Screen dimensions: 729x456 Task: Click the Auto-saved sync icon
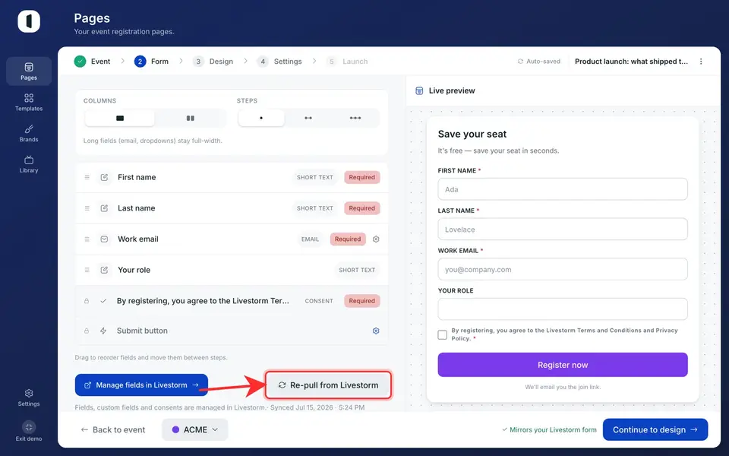520,62
